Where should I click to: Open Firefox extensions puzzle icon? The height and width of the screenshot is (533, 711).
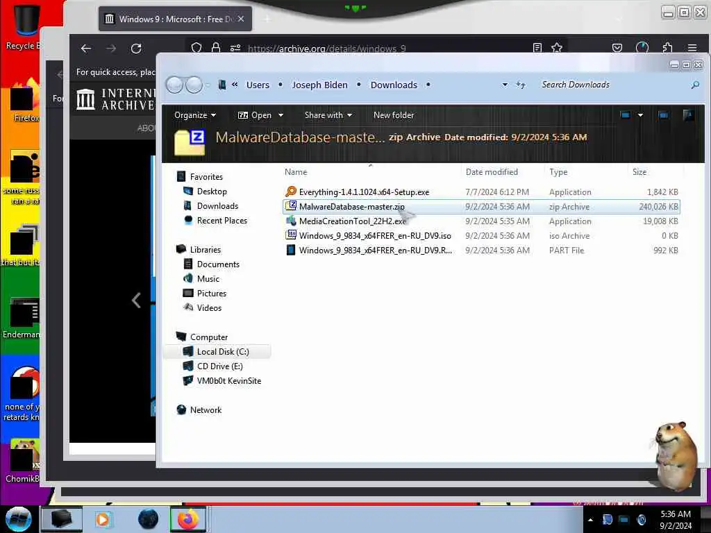point(667,48)
